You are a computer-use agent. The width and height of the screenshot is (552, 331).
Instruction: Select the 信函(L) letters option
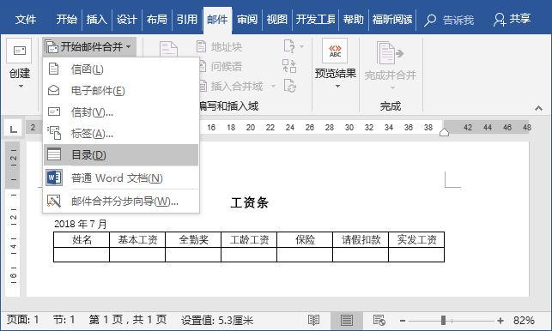87,69
